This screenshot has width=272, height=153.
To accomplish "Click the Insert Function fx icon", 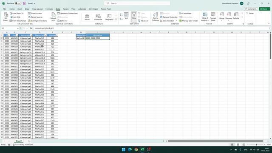I will pos(31,28).
